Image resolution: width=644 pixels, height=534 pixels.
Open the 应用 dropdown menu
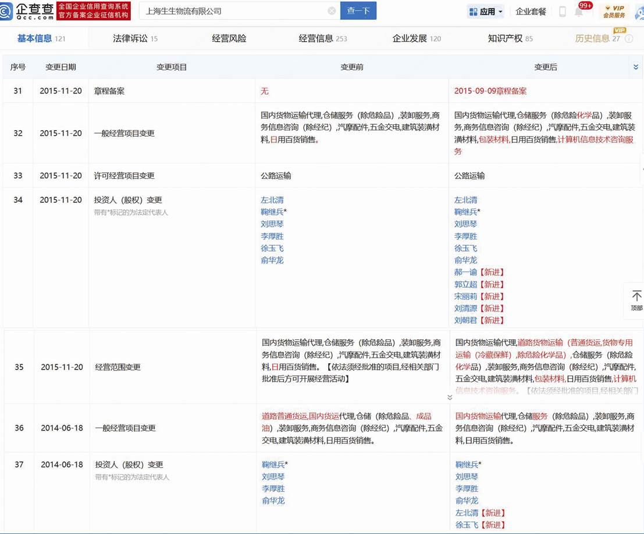(486, 12)
